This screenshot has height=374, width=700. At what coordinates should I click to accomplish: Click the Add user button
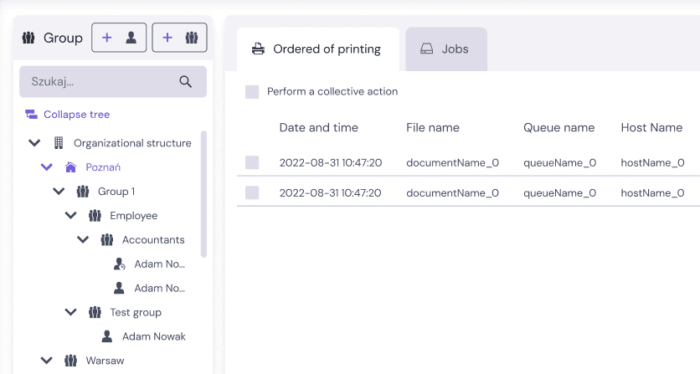pos(119,38)
